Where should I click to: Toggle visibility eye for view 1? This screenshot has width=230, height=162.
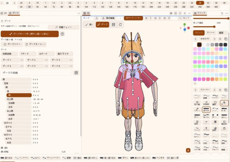(x=146, y=18)
